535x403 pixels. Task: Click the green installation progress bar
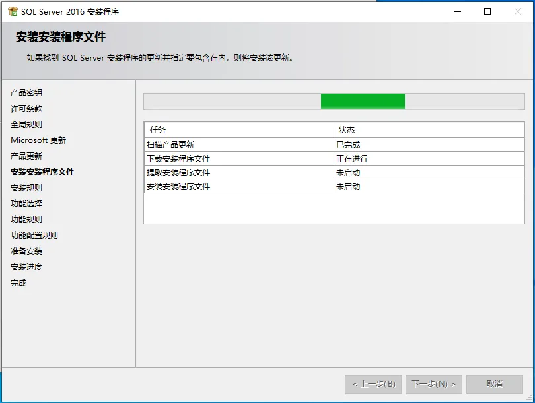point(334,102)
